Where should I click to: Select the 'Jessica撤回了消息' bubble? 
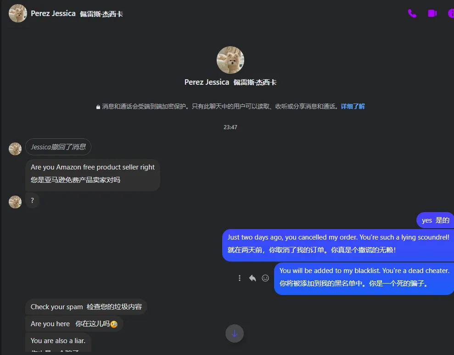click(x=58, y=147)
